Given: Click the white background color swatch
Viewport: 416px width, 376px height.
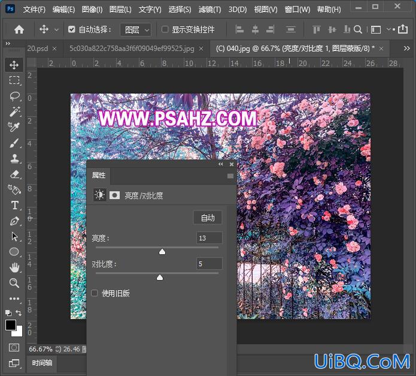Looking at the screenshot, I should pyautogui.click(x=19, y=333).
